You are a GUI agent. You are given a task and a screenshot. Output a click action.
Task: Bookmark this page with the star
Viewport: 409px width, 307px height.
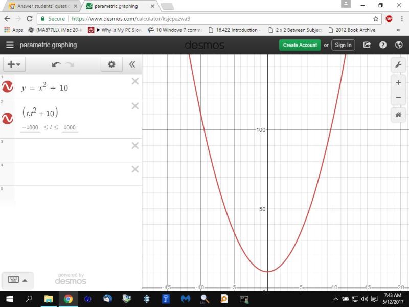(x=376, y=19)
